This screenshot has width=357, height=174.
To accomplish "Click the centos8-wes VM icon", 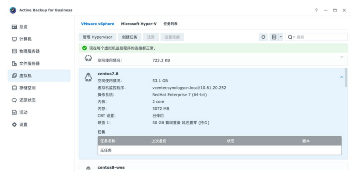I will pos(88,169).
